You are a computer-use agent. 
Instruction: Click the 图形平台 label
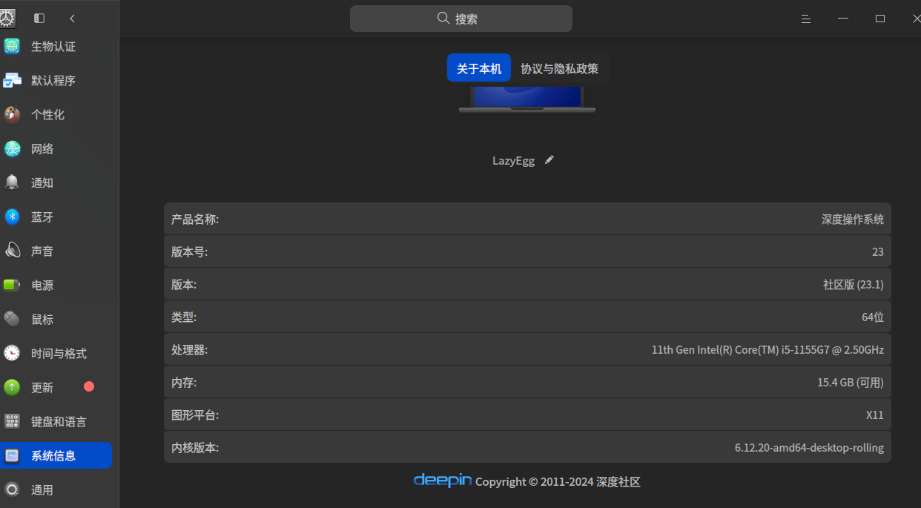click(195, 415)
